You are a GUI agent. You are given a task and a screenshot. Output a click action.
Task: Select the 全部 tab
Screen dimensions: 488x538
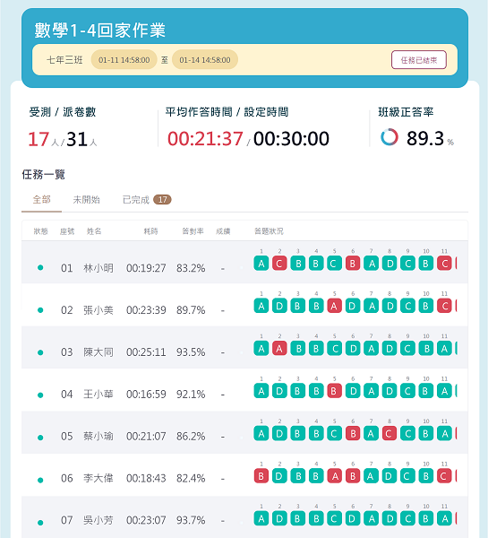[41, 200]
